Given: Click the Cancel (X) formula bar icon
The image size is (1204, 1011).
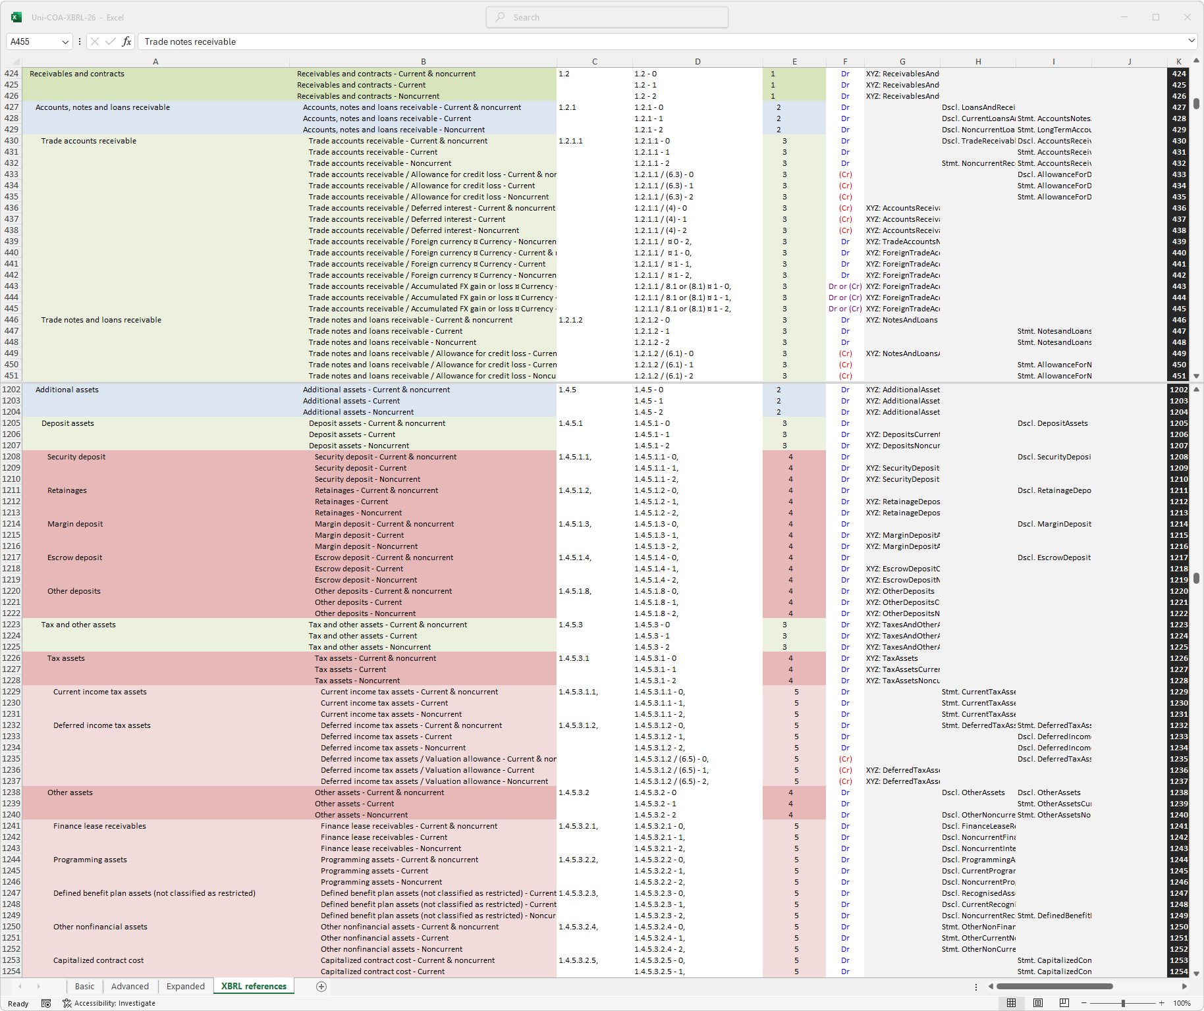Looking at the screenshot, I should (95, 41).
